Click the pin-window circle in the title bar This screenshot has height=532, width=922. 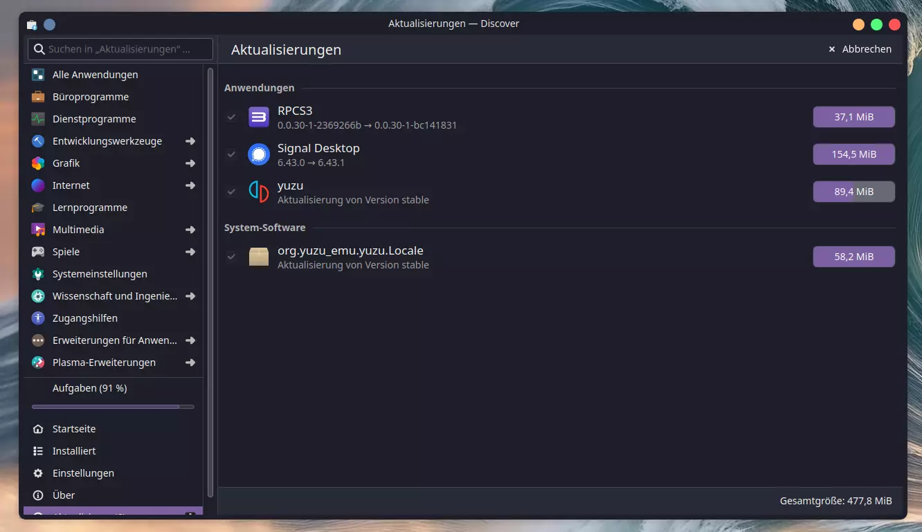tap(49, 24)
